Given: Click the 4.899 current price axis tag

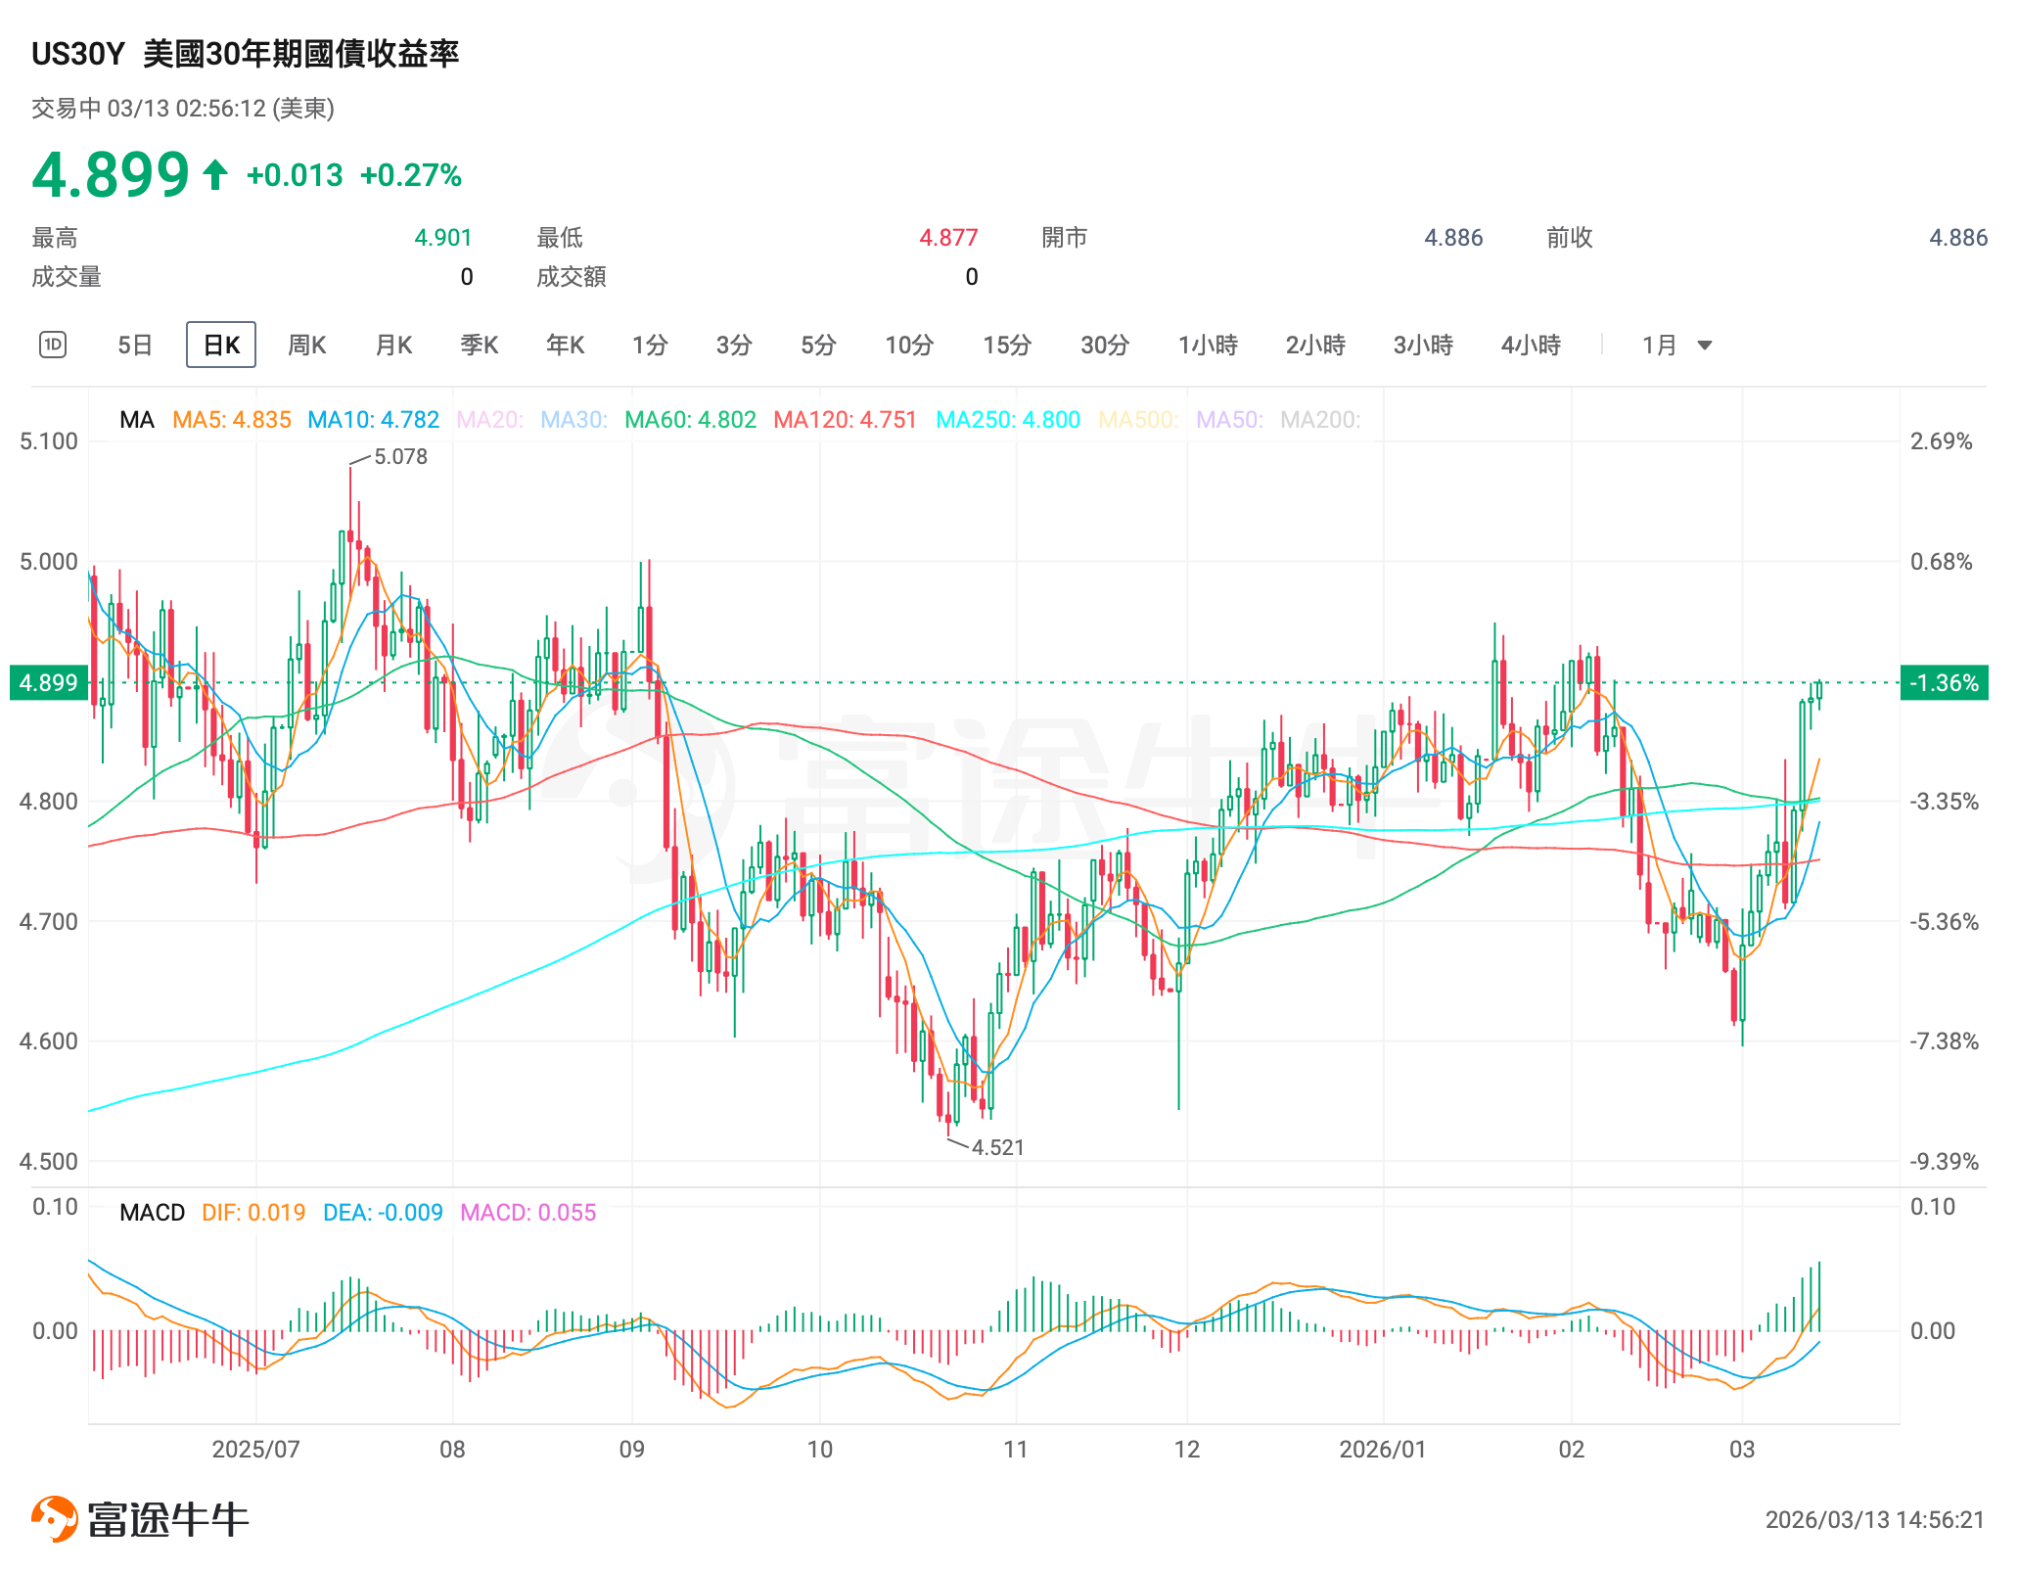Looking at the screenshot, I should point(48,682).
